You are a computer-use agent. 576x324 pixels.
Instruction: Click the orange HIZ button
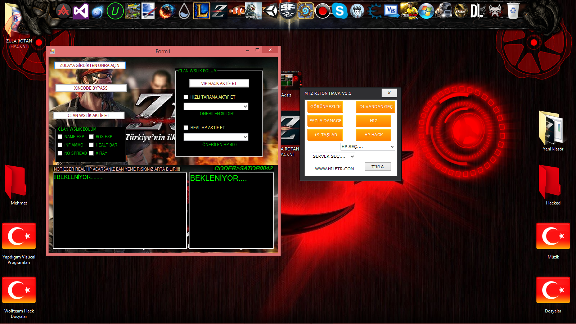(374, 121)
